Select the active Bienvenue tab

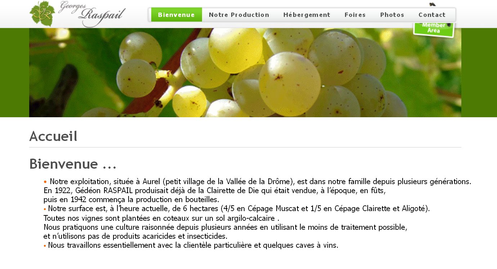pyautogui.click(x=176, y=15)
